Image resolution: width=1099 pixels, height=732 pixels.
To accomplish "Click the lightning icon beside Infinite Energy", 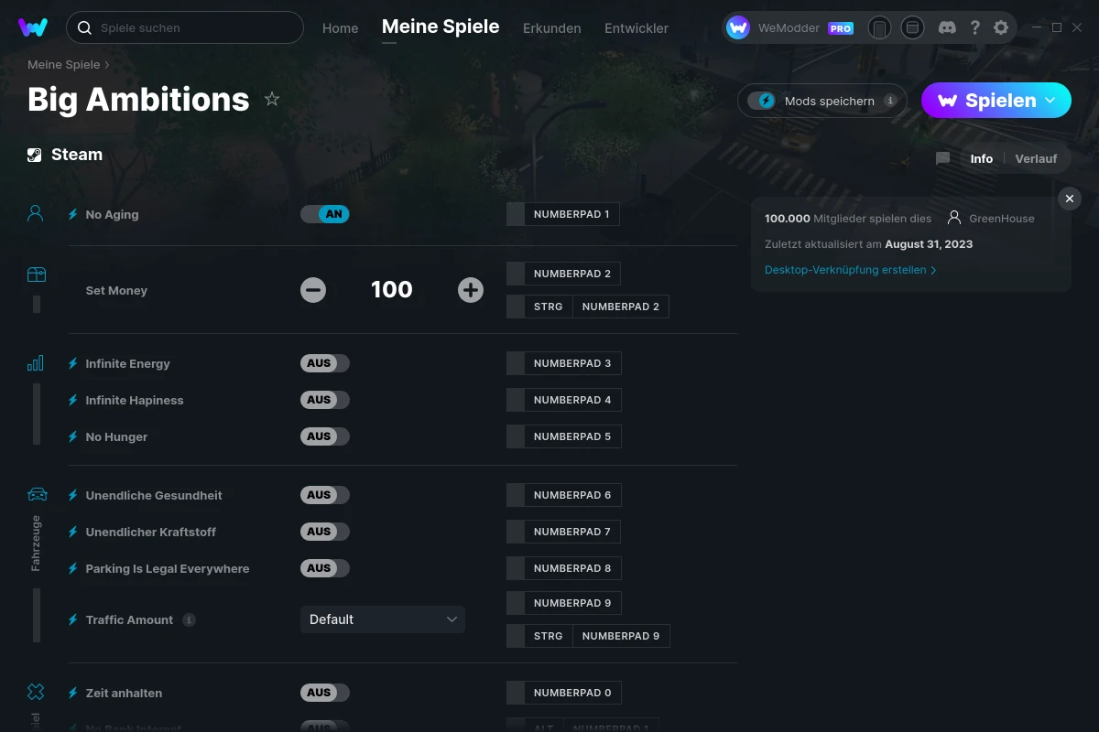I will pos(73,363).
